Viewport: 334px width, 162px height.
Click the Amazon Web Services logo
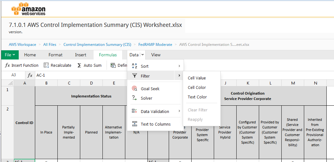click(x=28, y=9)
